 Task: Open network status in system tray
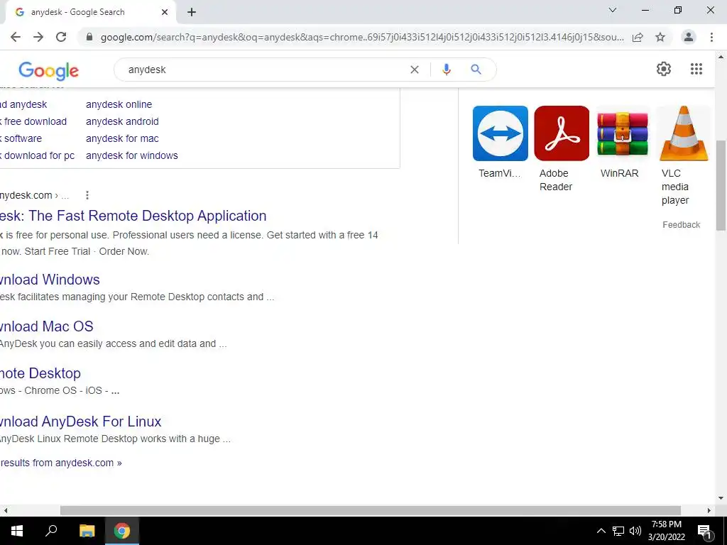click(618, 531)
